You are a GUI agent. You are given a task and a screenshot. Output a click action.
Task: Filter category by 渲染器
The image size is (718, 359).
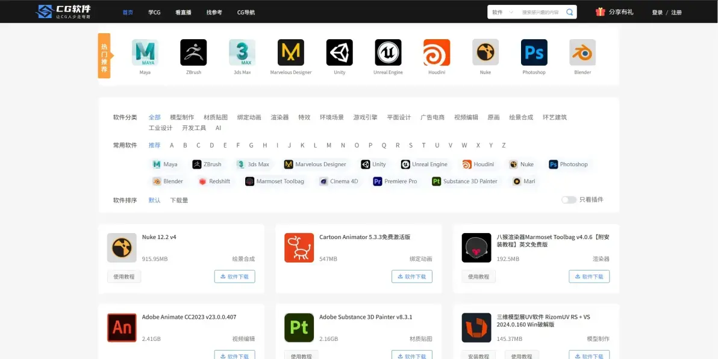coord(279,117)
